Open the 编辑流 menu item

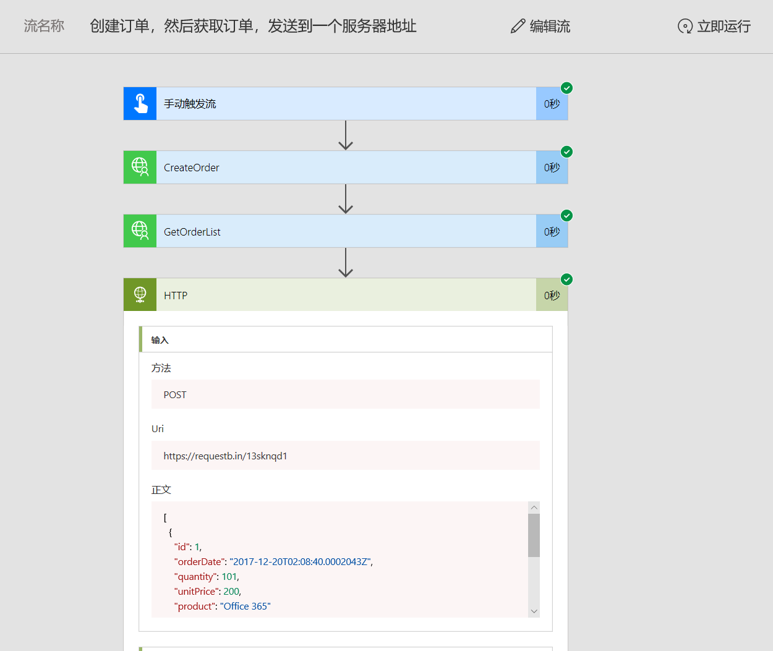tap(547, 27)
